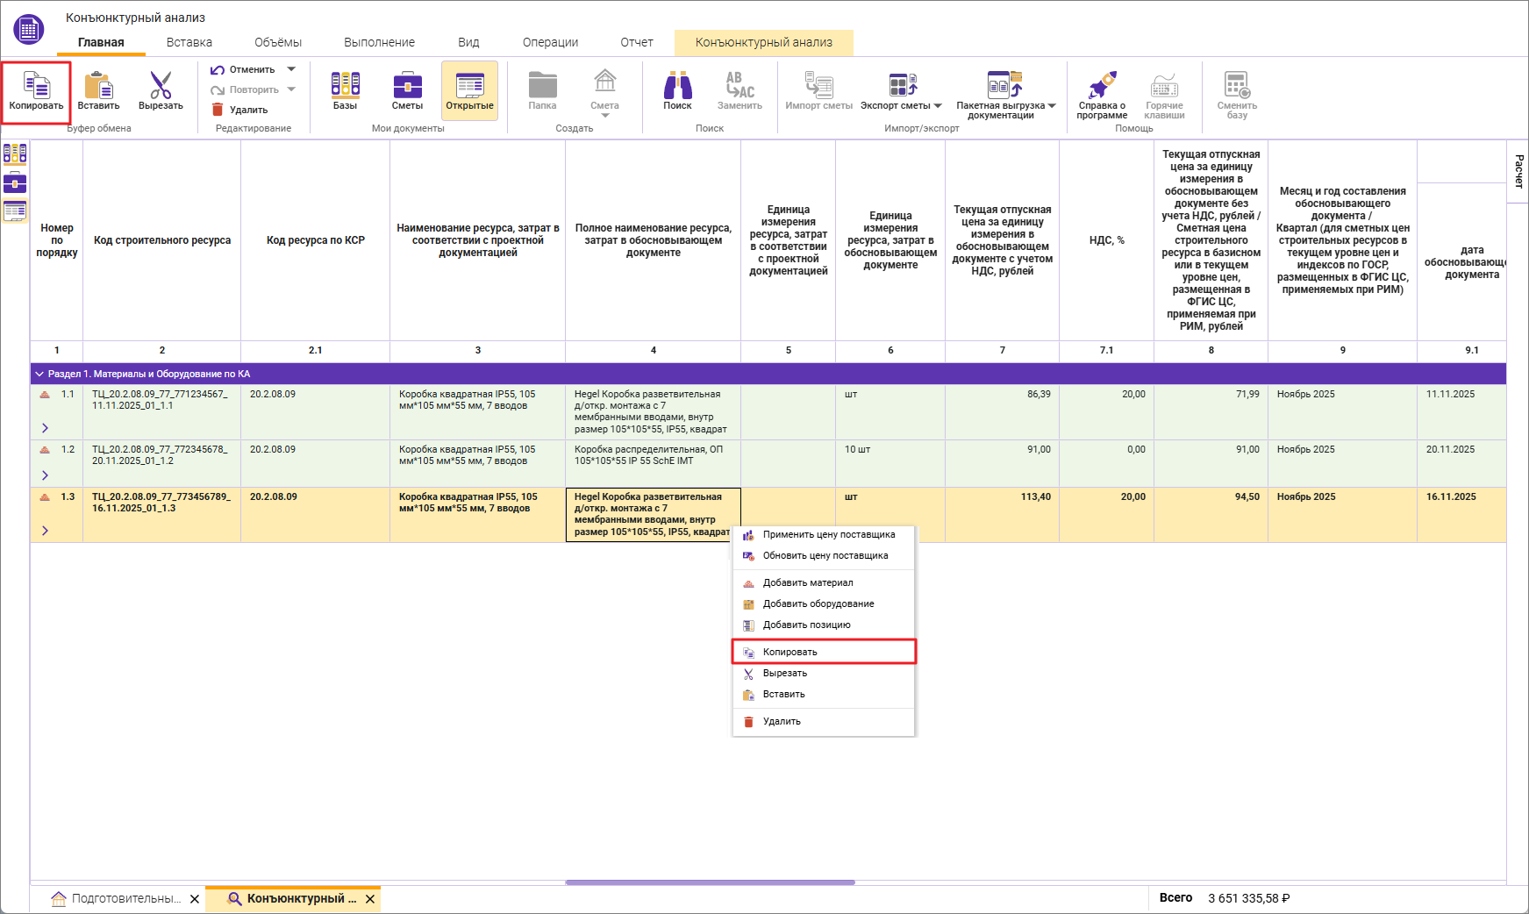Click the horizontal scrollbar below the table

coord(710,882)
